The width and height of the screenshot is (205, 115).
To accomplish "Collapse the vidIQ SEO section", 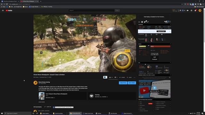I will point(170,63).
